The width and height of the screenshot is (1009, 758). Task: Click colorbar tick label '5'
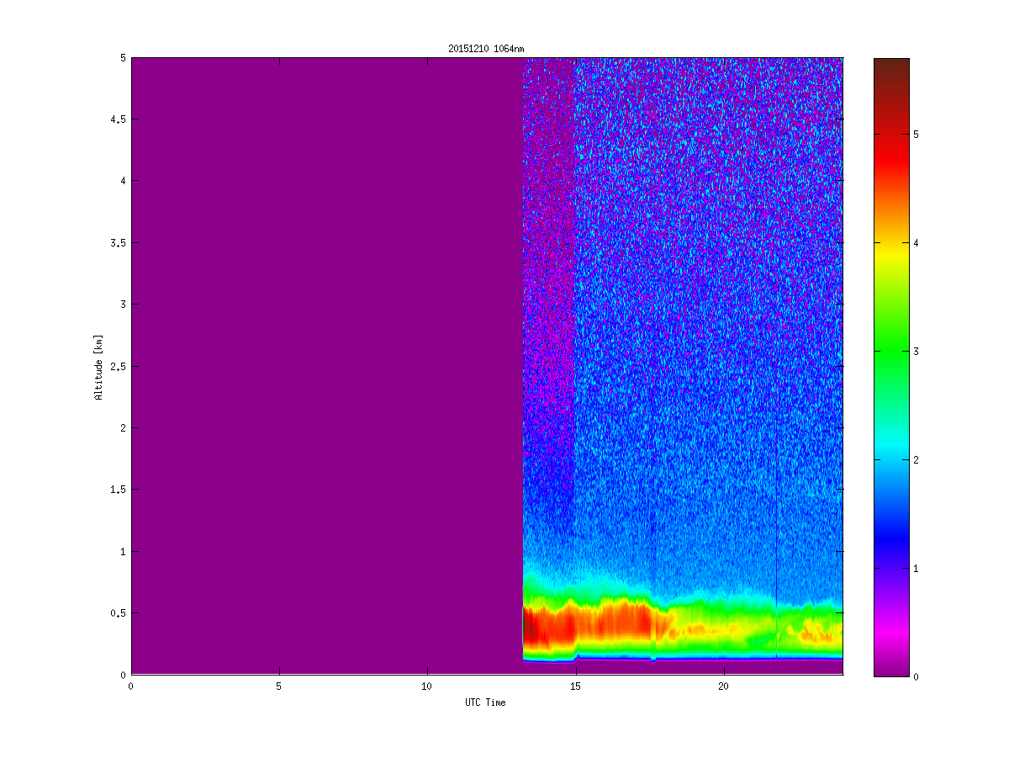coord(917,134)
